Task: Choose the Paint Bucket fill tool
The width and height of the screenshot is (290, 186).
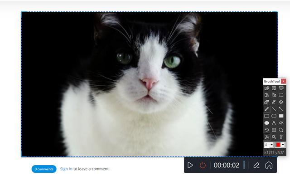Action: [281, 102]
